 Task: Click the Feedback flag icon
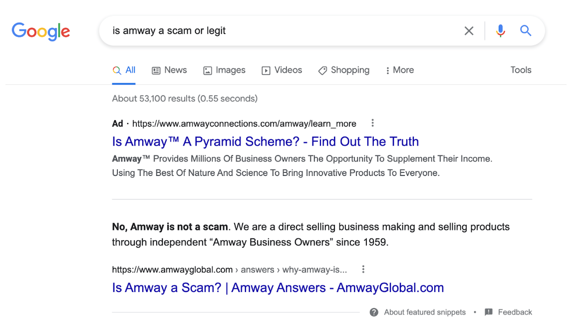click(488, 312)
